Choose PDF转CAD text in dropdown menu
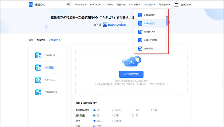 click(x=149, y=32)
